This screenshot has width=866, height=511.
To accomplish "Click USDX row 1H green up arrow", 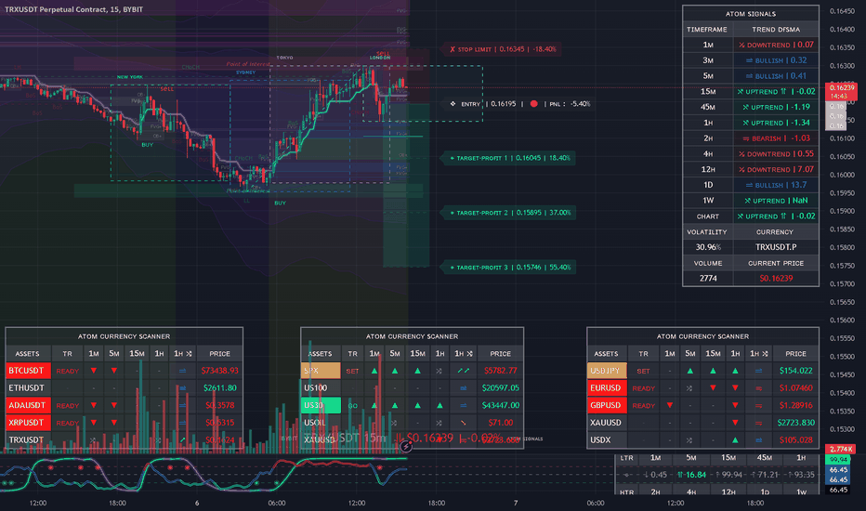I will click(735, 440).
